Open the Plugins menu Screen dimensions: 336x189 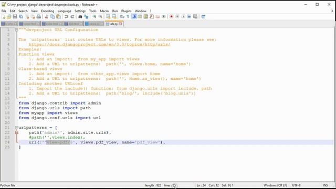pos(126,11)
